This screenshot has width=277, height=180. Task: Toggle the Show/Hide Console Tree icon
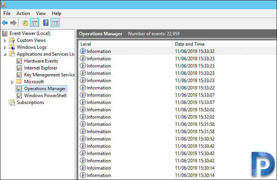[35, 23]
